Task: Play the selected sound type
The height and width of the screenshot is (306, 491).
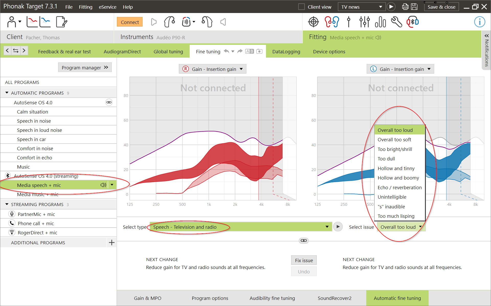Action: [x=338, y=227]
